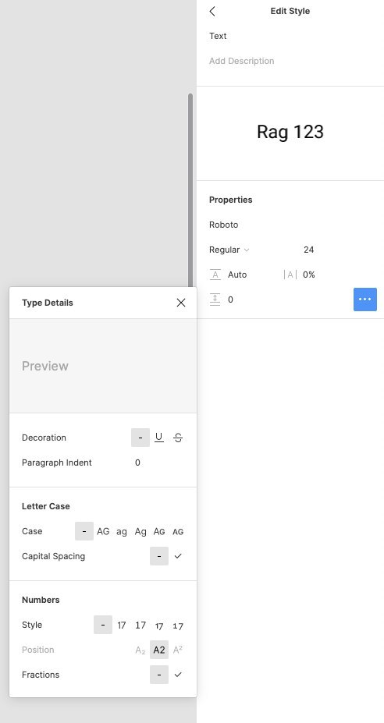Toggle the type details ellipsis button
Image resolution: width=384 pixels, height=723 pixels.
pyautogui.click(x=365, y=299)
